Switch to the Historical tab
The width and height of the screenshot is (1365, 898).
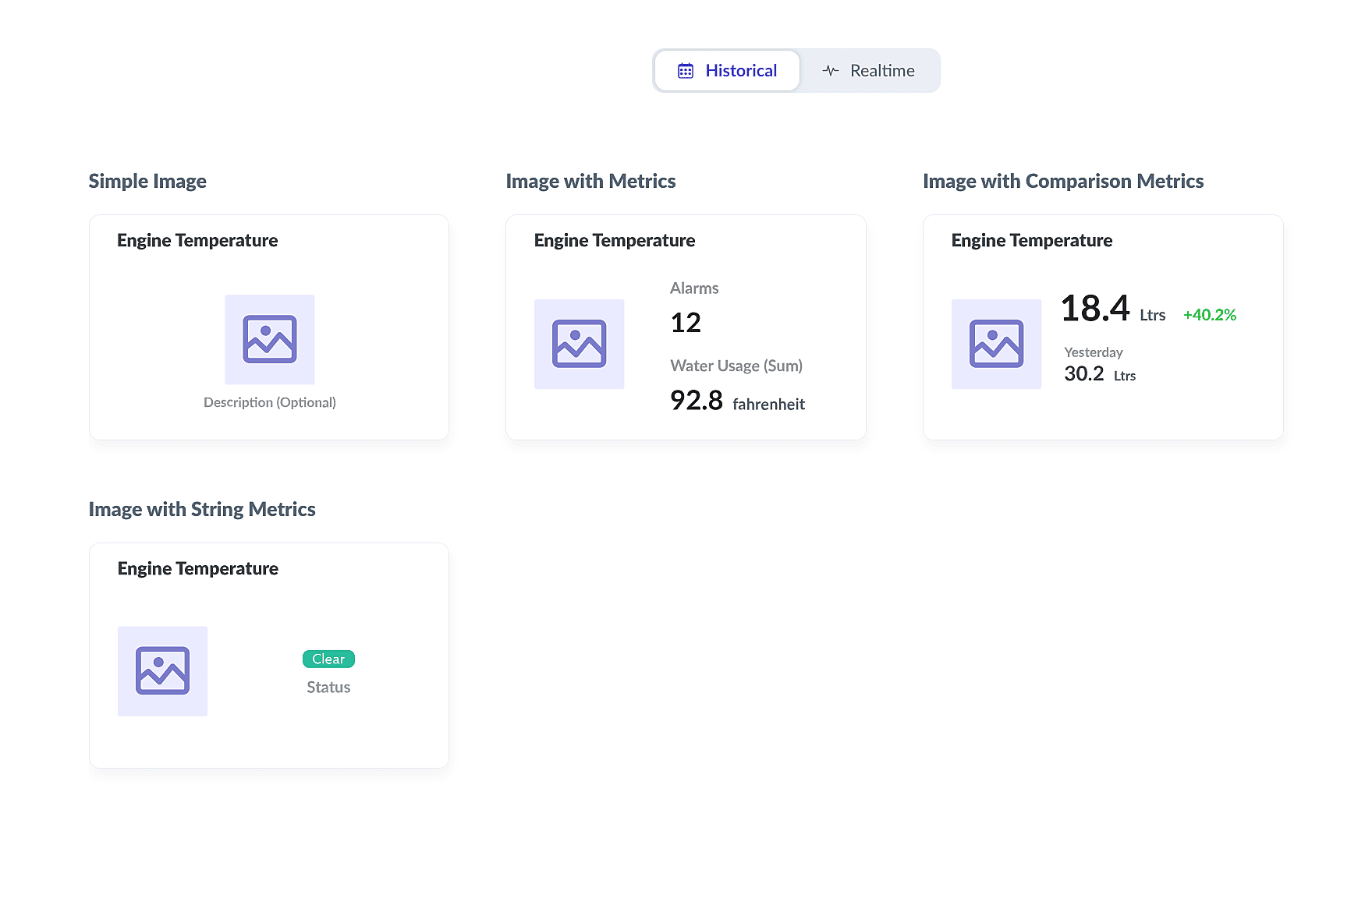pos(727,71)
